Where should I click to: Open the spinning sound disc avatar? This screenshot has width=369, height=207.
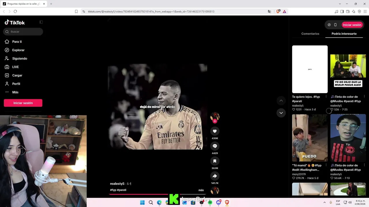click(x=215, y=190)
